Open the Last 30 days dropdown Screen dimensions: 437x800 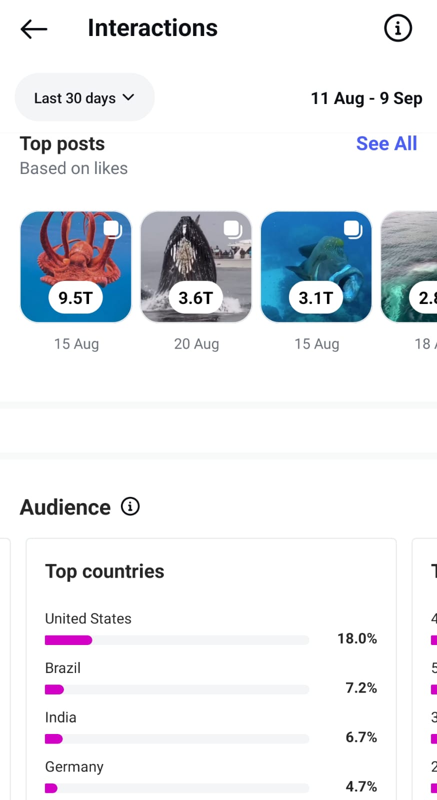click(84, 97)
